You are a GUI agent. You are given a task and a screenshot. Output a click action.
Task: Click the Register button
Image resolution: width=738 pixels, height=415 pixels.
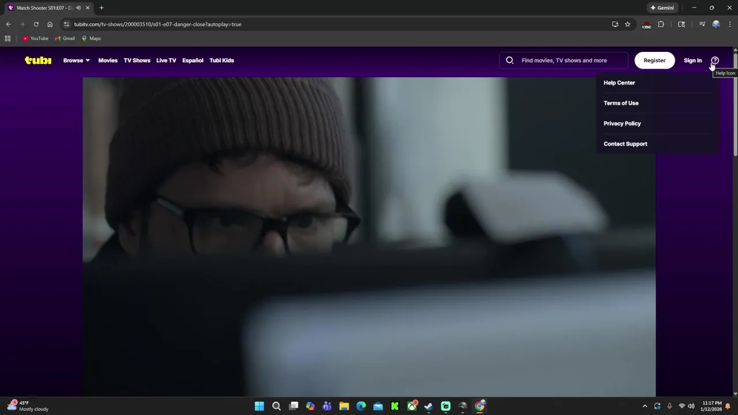tap(654, 60)
